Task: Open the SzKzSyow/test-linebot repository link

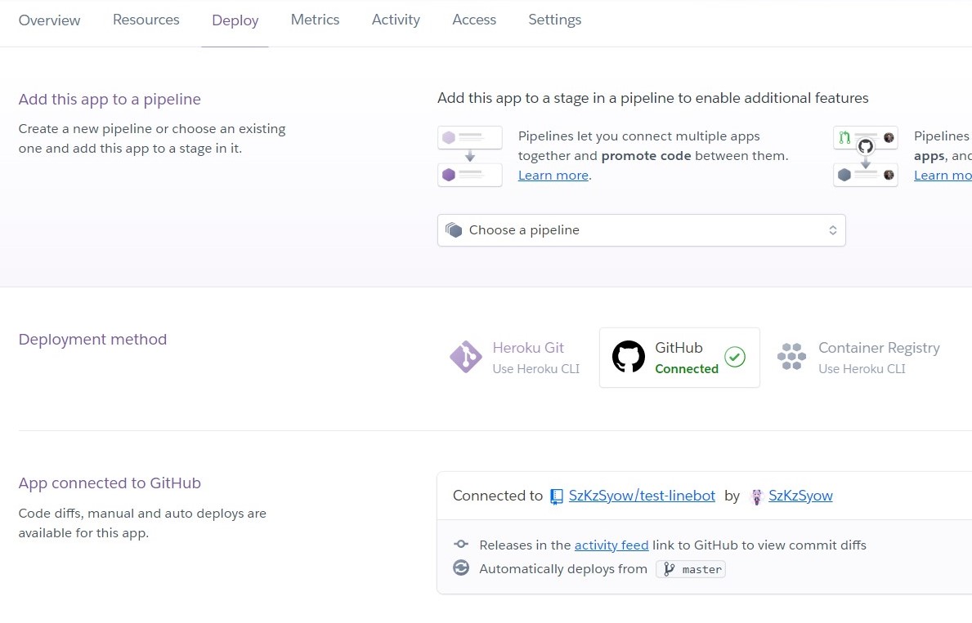Action: 642,496
